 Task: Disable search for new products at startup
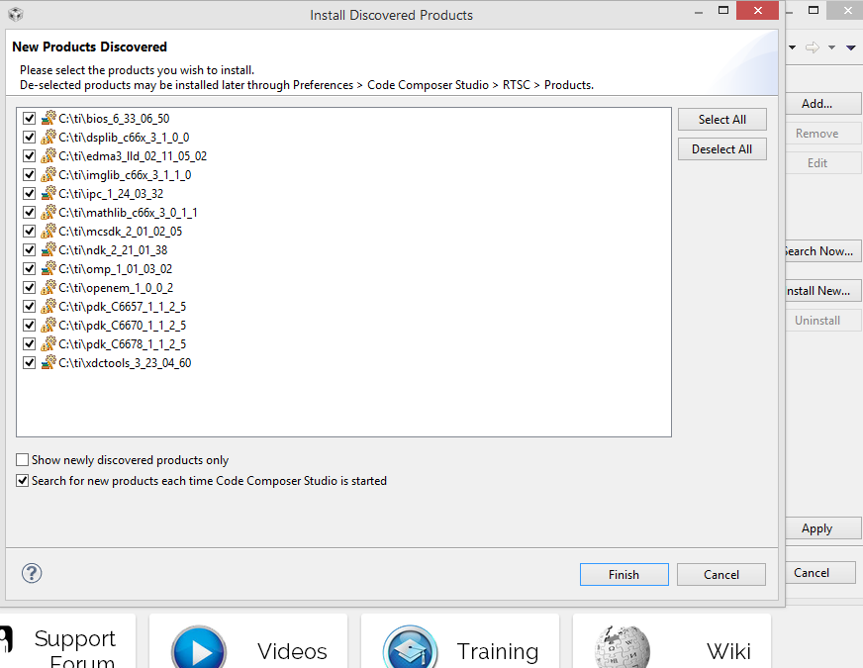pyautogui.click(x=22, y=480)
